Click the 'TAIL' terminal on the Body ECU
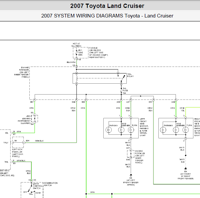The image size is (200, 198). [x=6, y=162]
